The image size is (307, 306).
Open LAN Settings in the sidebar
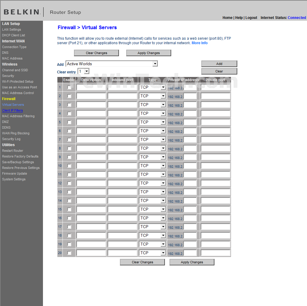[11, 29]
